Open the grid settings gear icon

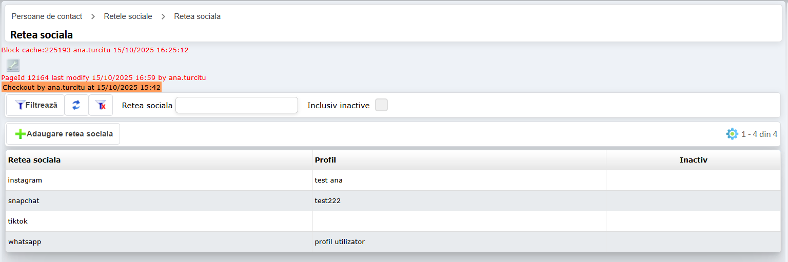point(732,134)
